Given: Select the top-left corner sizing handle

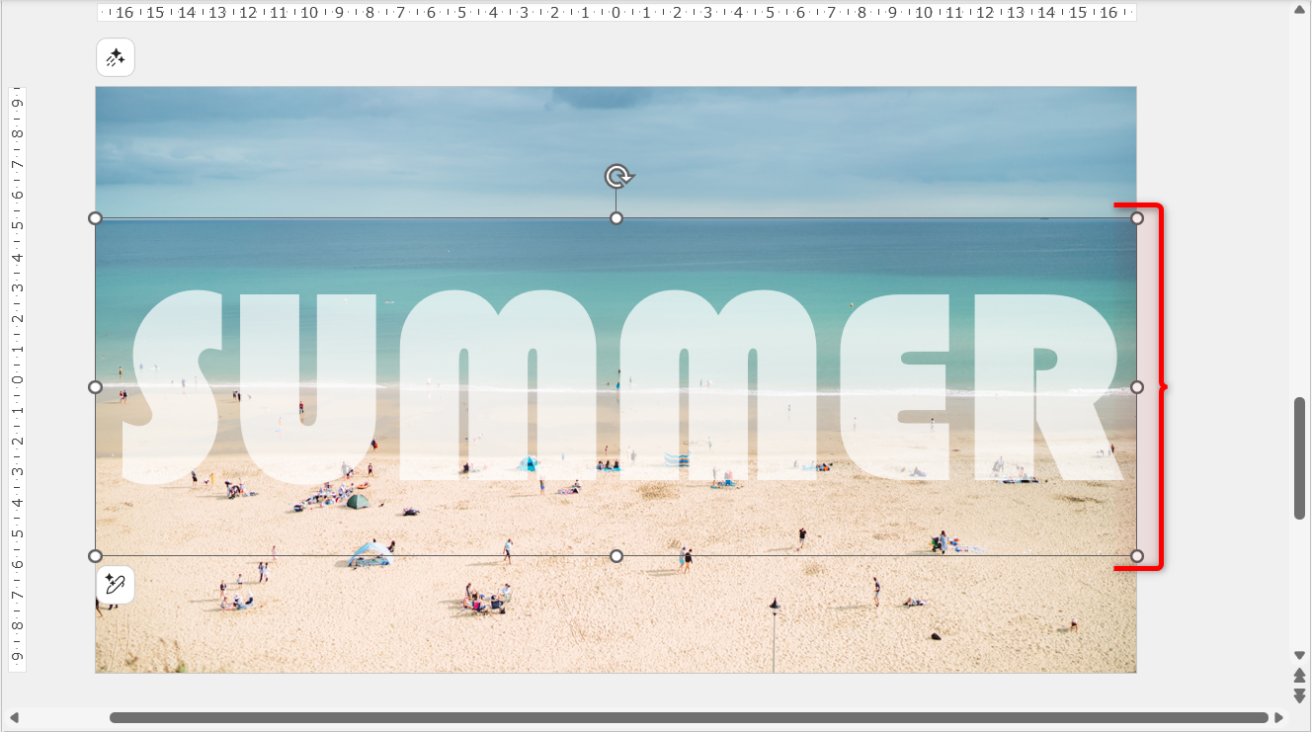Looking at the screenshot, I should 95,218.
